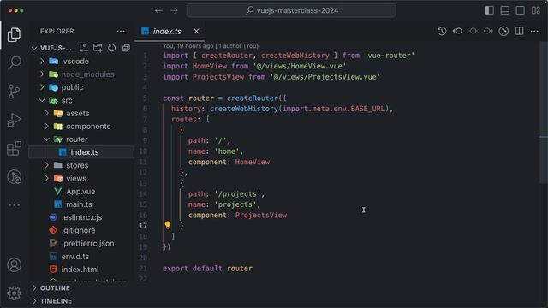Click '/projects' path string on line 14
Viewport: 548px width, 308px height.
click(238, 194)
